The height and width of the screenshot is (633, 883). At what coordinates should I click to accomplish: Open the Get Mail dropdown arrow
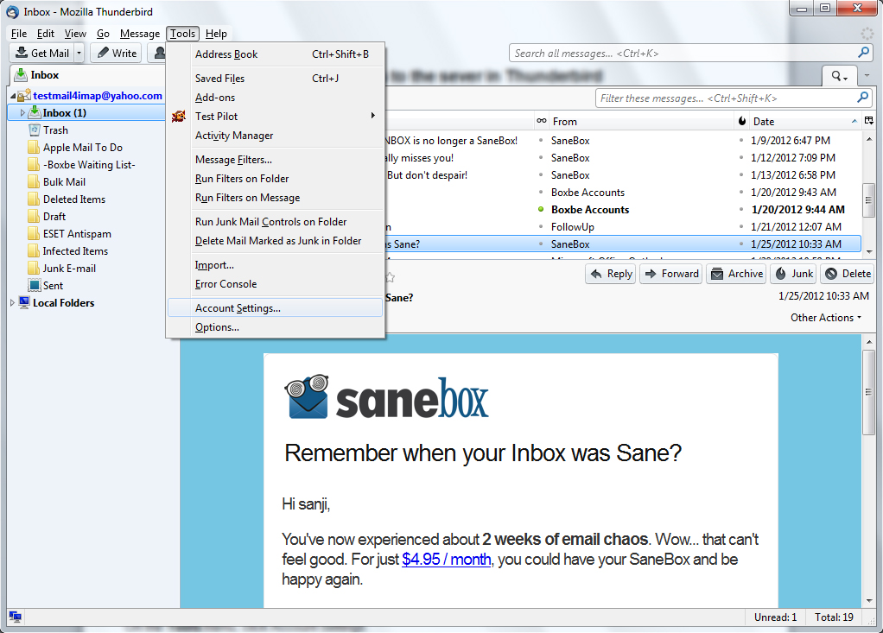pyautogui.click(x=79, y=53)
